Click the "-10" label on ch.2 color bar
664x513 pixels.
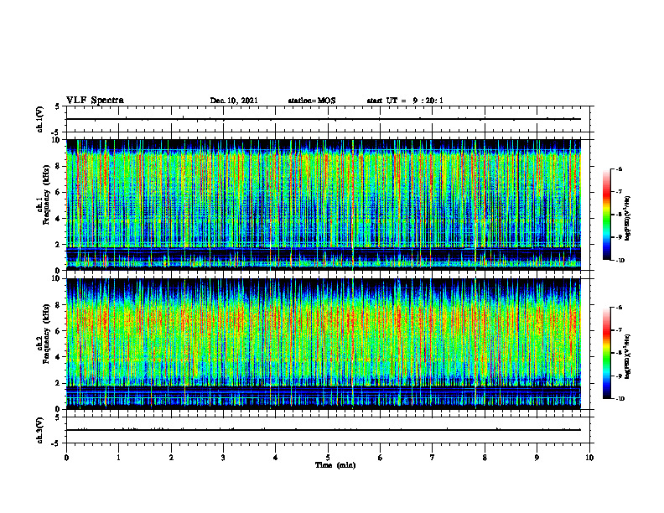(x=620, y=399)
